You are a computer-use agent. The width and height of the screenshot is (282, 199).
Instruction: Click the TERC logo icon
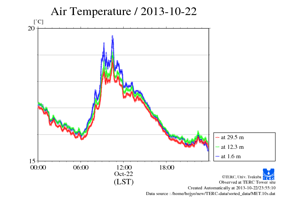[269, 174]
